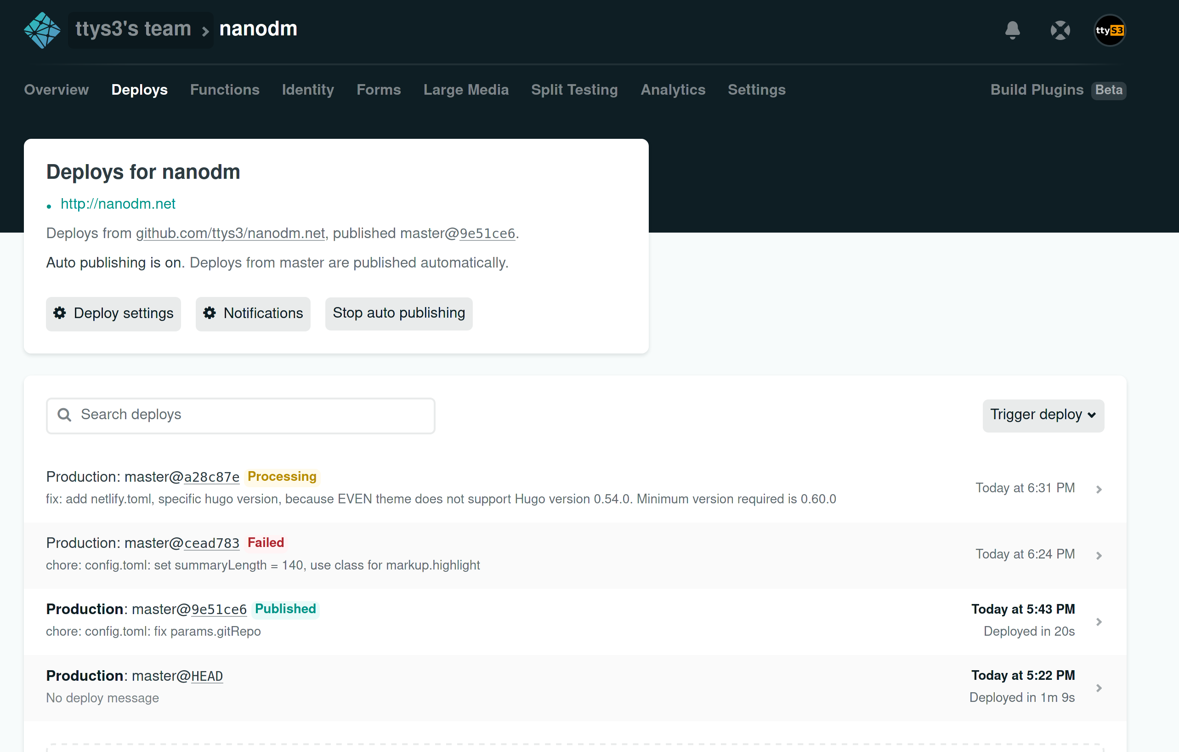Click the Netlify logo icon
1179x752 pixels.
(42, 30)
